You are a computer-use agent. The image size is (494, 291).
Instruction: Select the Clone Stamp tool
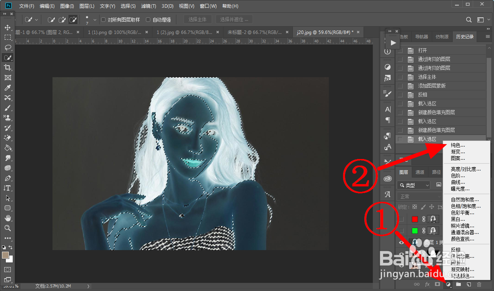(x=7, y=118)
